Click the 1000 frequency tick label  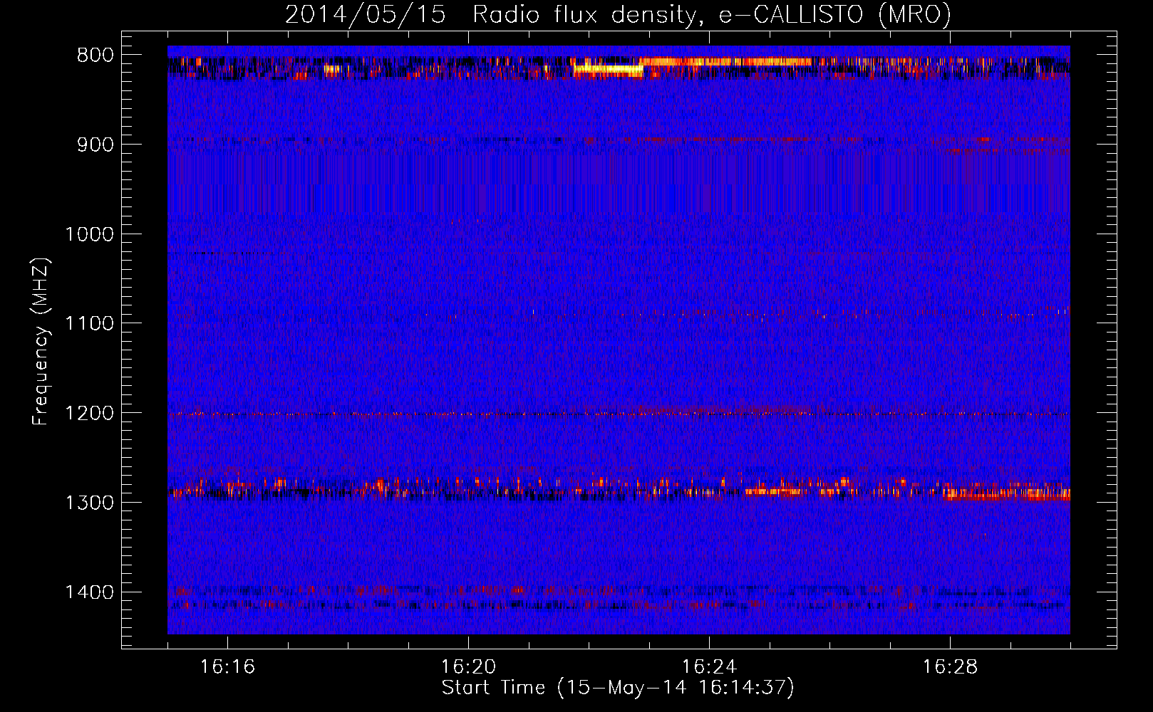point(89,234)
